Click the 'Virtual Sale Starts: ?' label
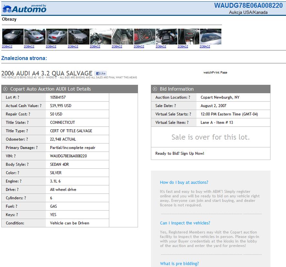This screenshot has width=286, height=267. (x=173, y=114)
